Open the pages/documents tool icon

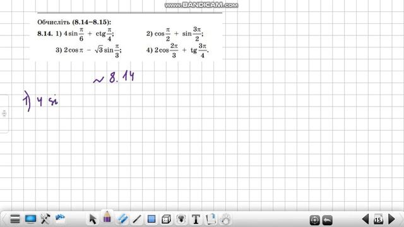point(211,219)
